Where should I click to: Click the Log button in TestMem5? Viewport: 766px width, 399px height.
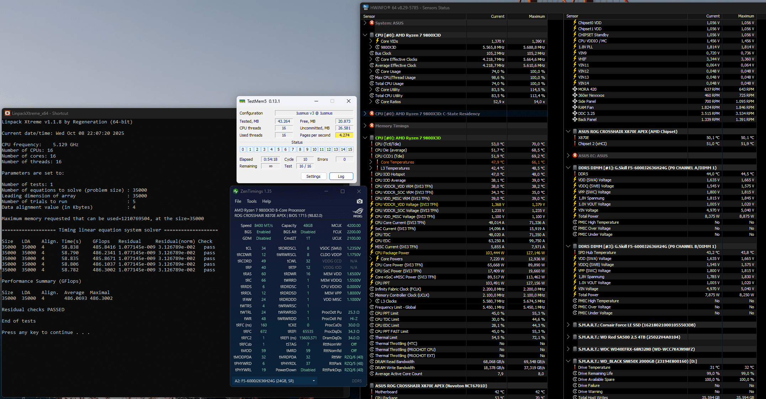341,176
